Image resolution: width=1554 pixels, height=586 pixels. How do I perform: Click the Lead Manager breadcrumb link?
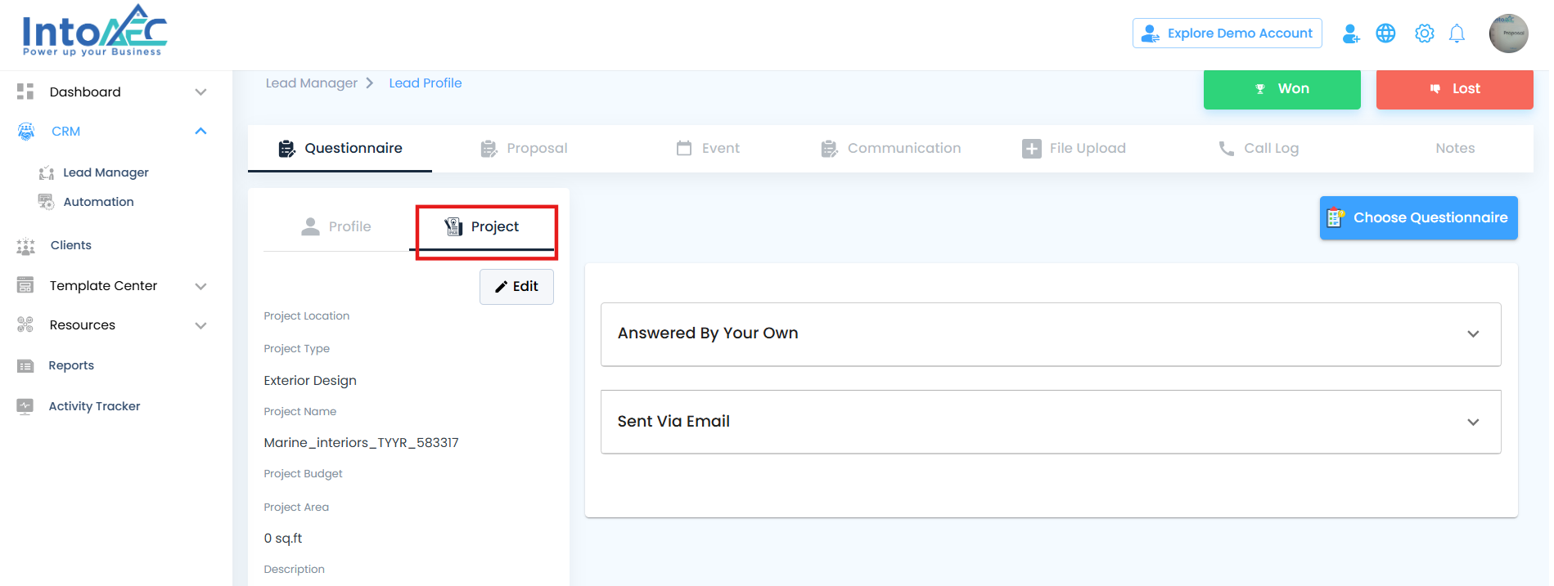click(x=311, y=83)
